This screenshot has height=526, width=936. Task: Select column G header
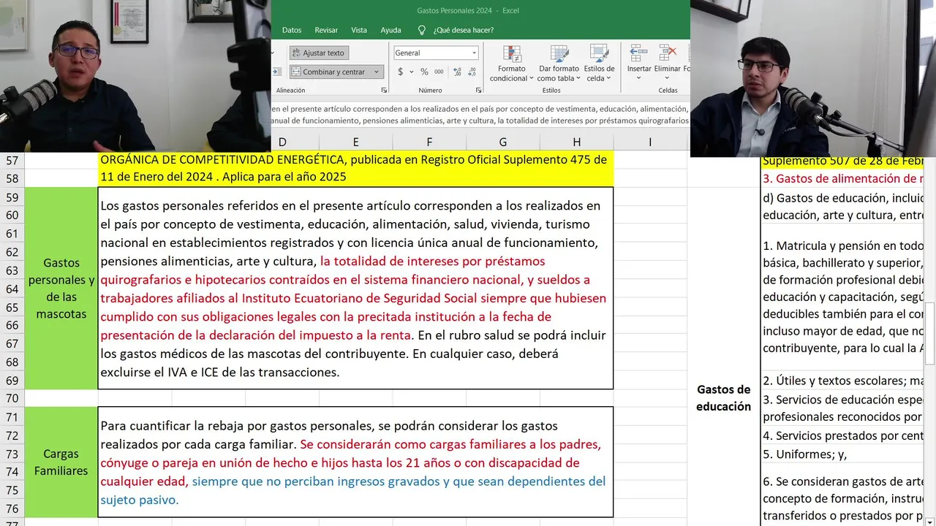pyautogui.click(x=503, y=142)
